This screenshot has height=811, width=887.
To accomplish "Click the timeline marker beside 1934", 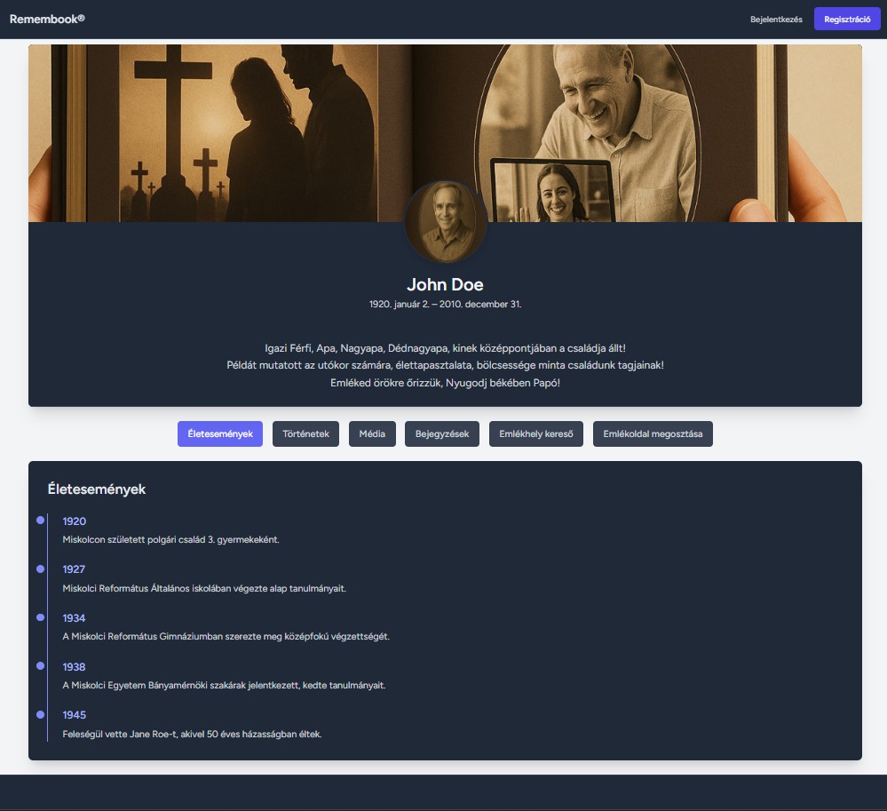I will [41, 617].
